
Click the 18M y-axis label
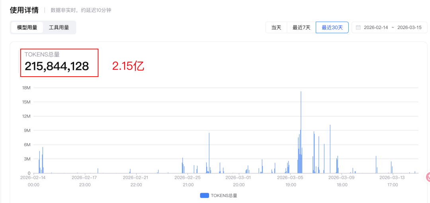tap(25, 88)
